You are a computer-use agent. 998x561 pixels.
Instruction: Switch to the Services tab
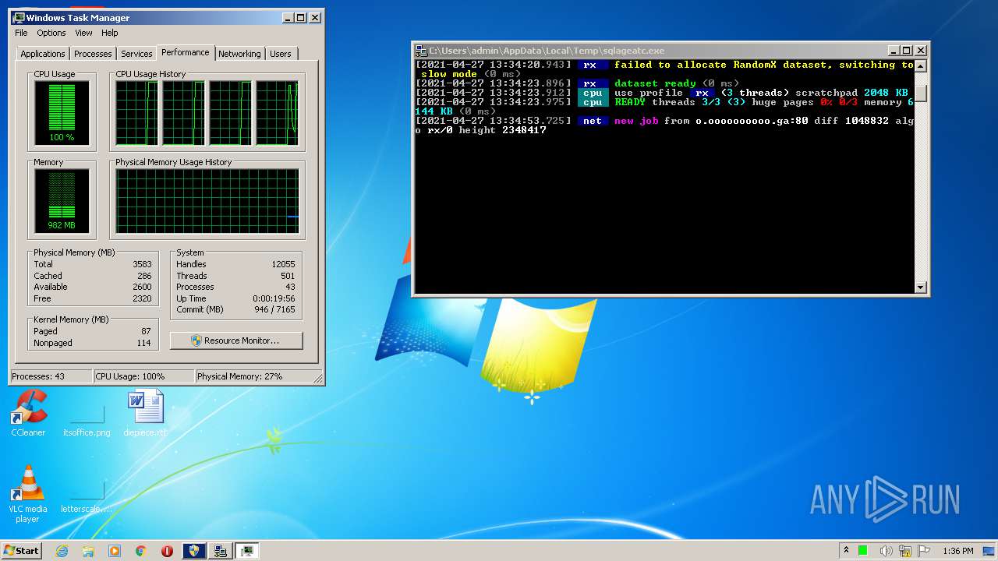[136, 54]
